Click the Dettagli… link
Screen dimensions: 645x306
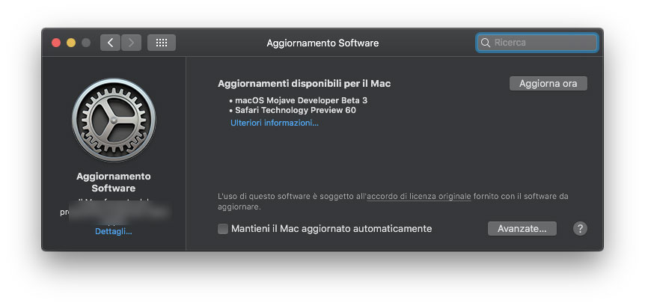point(113,231)
